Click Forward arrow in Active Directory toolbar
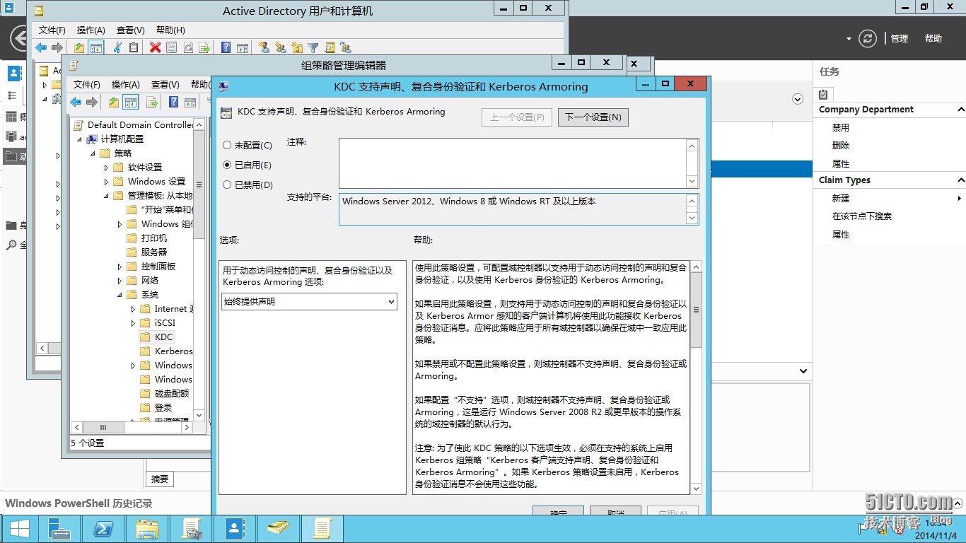Screen dimensions: 966x543 coord(57,47)
